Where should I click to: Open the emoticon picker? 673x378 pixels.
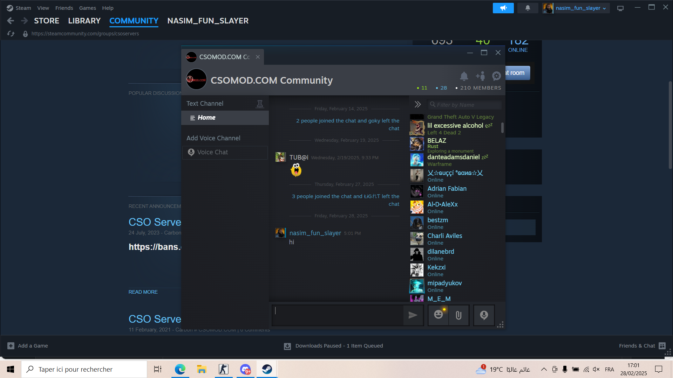[438, 315]
